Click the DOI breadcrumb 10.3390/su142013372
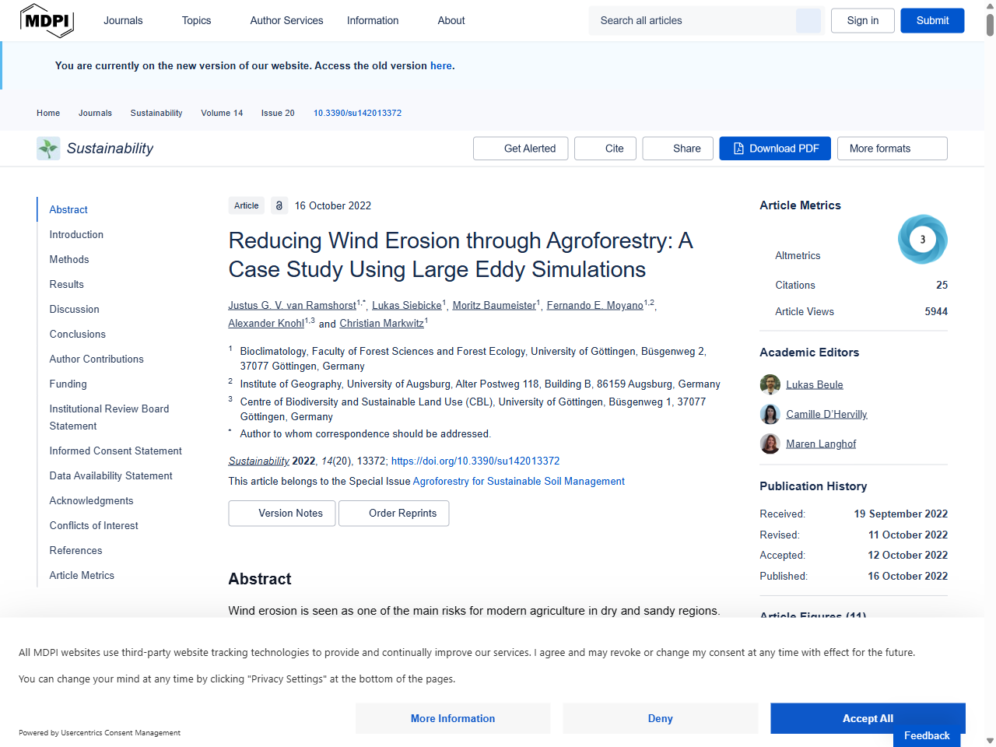The height and width of the screenshot is (747, 996). coord(357,113)
